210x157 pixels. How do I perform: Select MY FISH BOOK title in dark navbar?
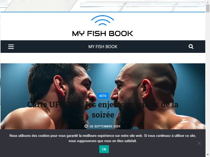pos(103,47)
